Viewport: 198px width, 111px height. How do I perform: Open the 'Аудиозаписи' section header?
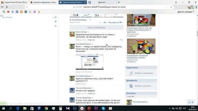coord(141,68)
